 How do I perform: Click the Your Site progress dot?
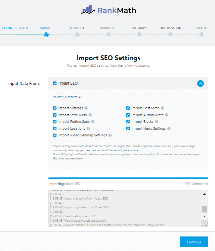click(77, 35)
